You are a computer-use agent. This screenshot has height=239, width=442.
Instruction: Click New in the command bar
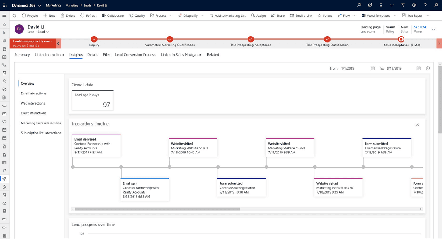[50, 15]
